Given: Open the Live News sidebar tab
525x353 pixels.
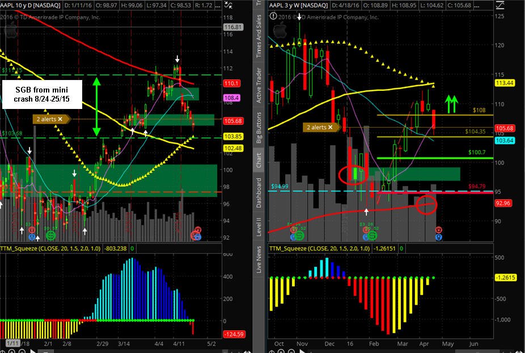Looking at the screenshot, I should click(x=259, y=259).
